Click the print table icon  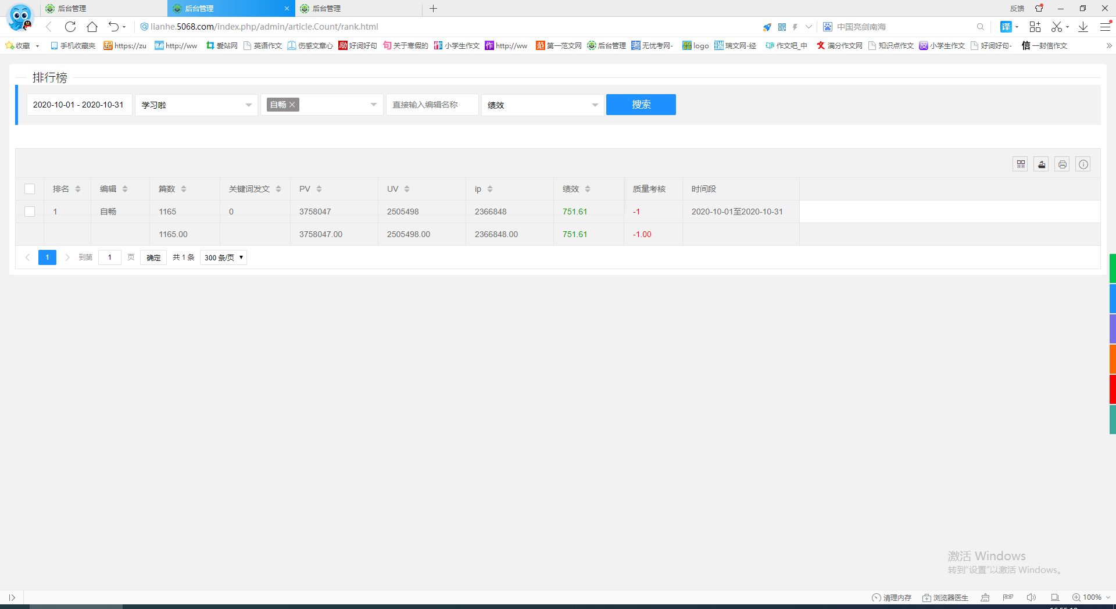click(1062, 164)
